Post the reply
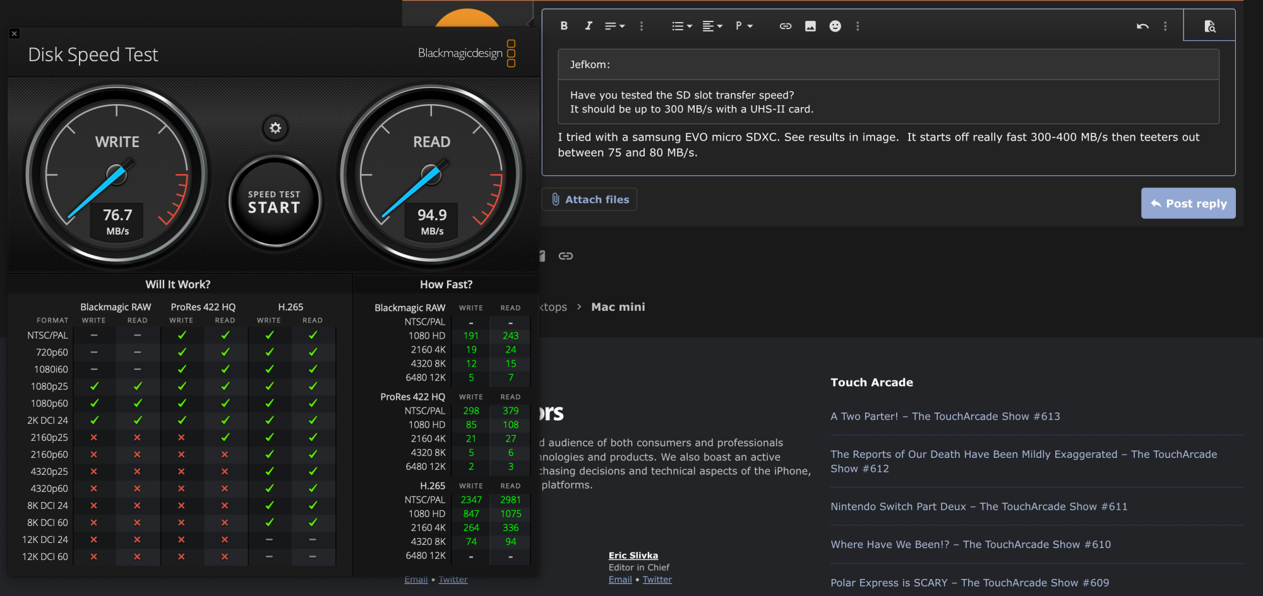 [1188, 203]
